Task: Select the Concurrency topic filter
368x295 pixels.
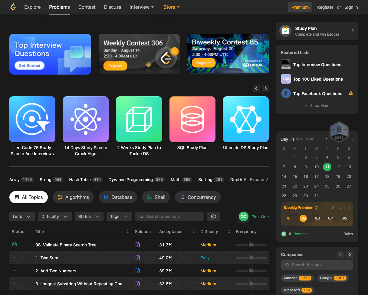Action: pos(198,197)
